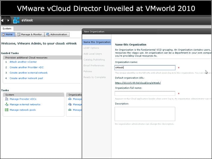The width and height of the screenshot is (212, 159).
Task: Click the eWeek title in header
Action: (27, 20)
